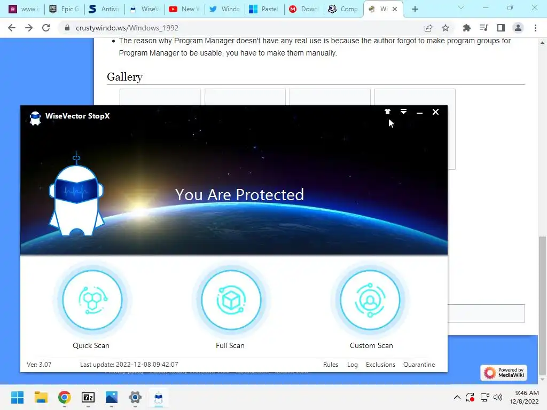
Task: Switch to the Paste Chrome tab
Action: point(264,9)
